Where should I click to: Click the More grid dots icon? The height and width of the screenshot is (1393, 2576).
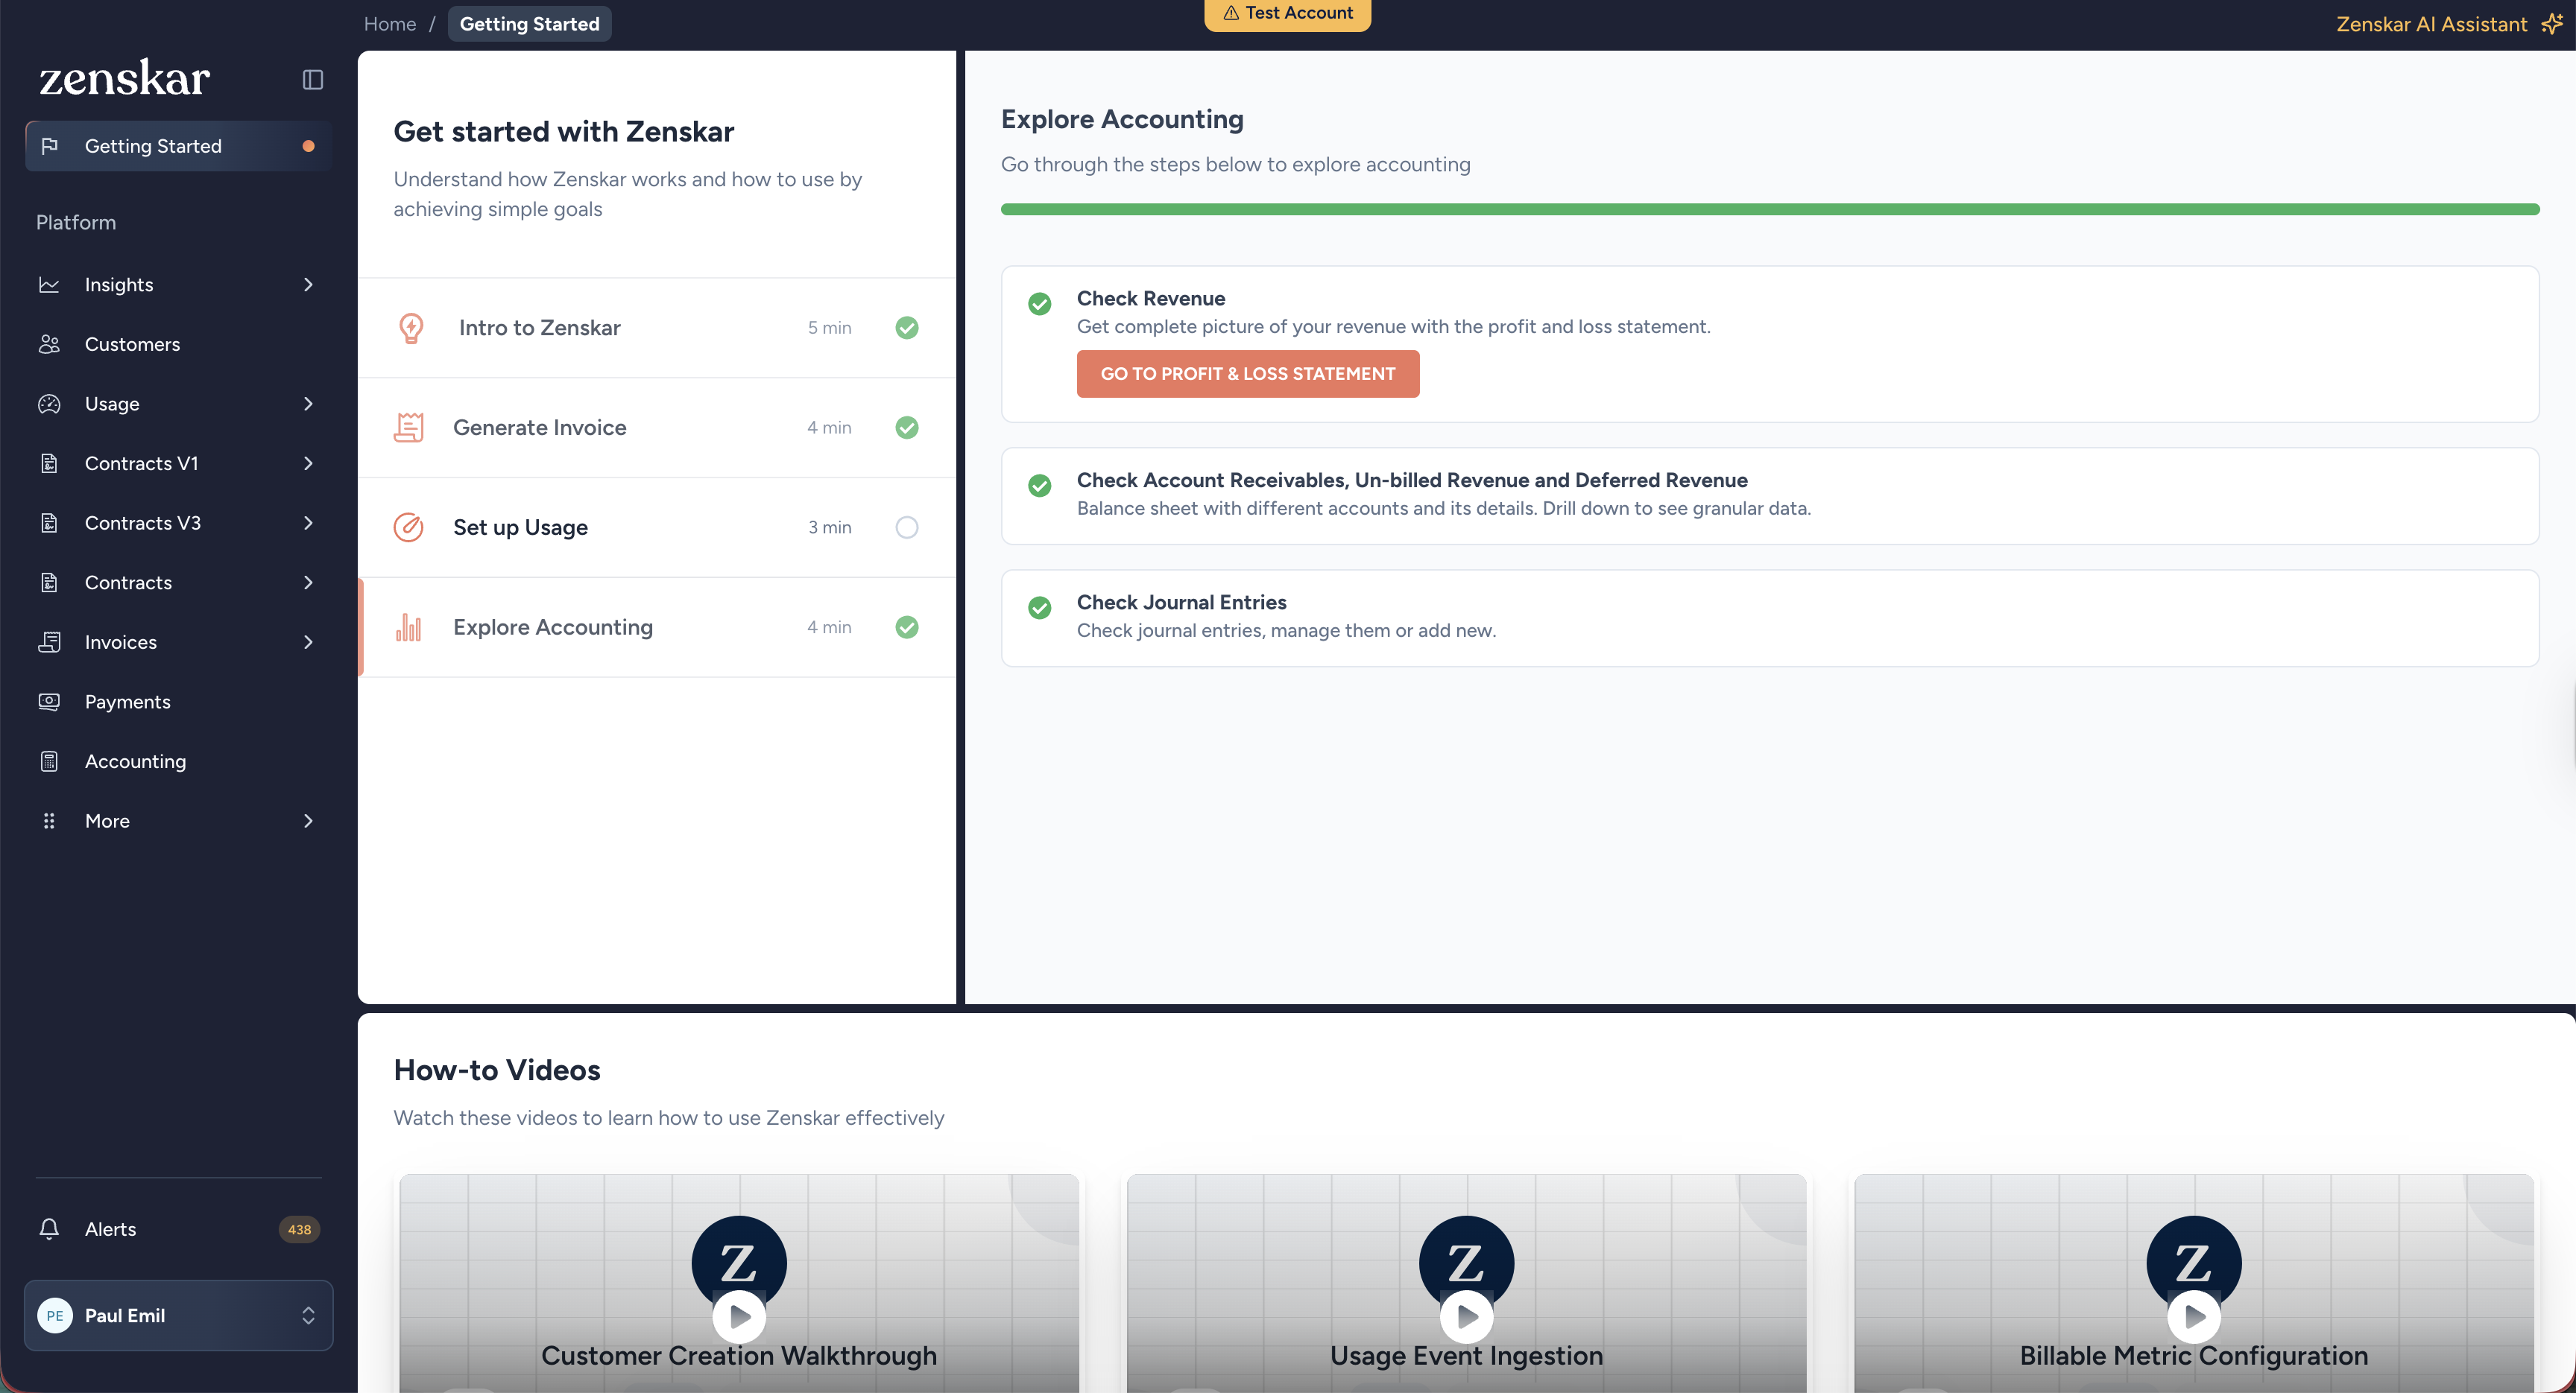(x=49, y=820)
